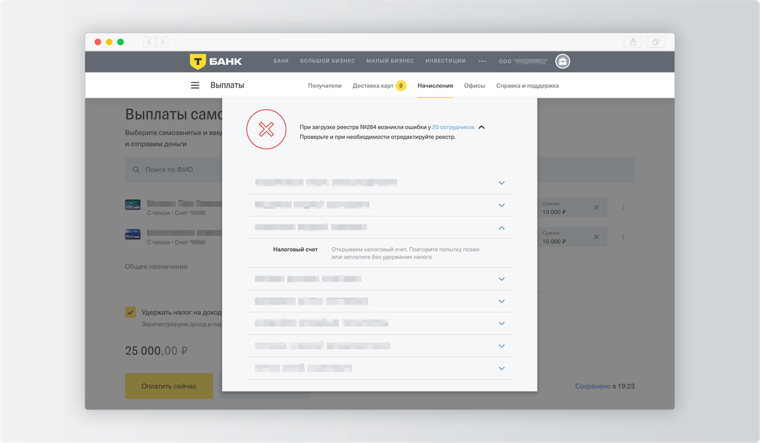760x443 pixels.
Task: Click the T-Bank logo in header
Action: coord(215,61)
